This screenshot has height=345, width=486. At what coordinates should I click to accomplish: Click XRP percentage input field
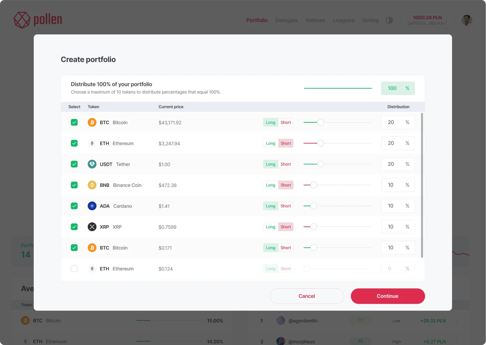point(398,227)
